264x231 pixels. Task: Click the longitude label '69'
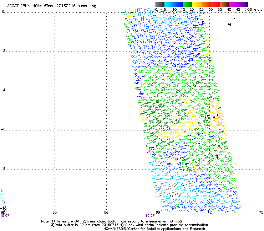[158, 213]
